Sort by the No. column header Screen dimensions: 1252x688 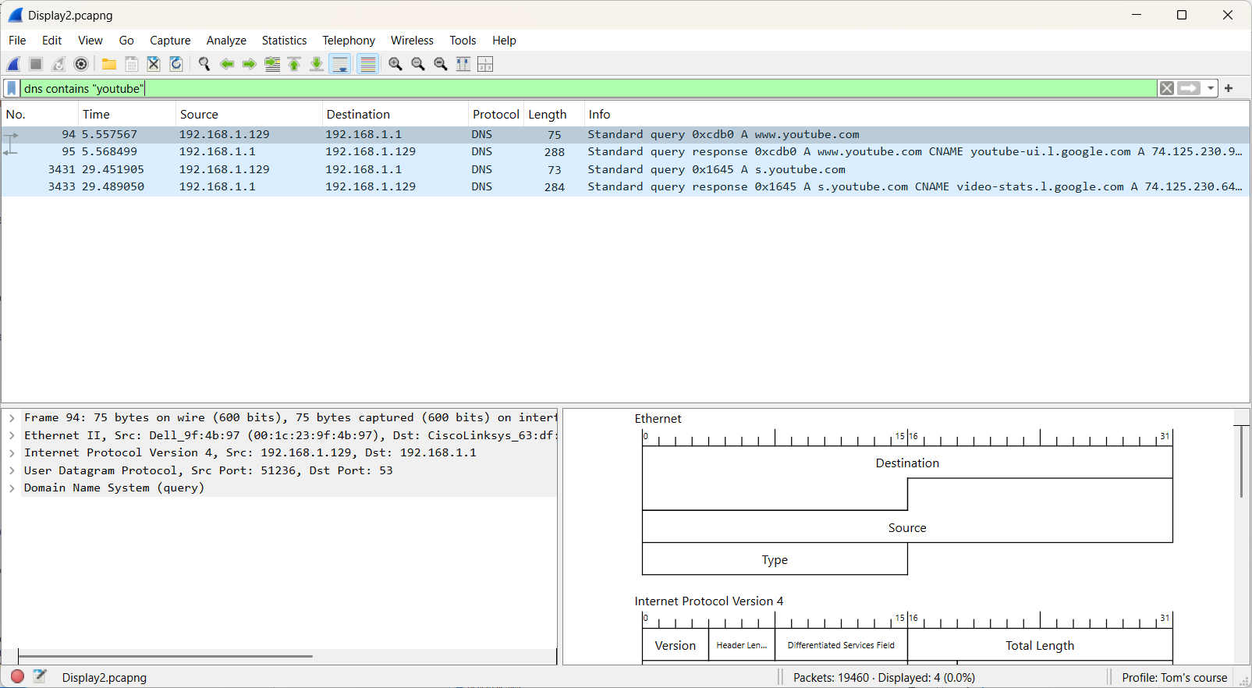tap(39, 115)
